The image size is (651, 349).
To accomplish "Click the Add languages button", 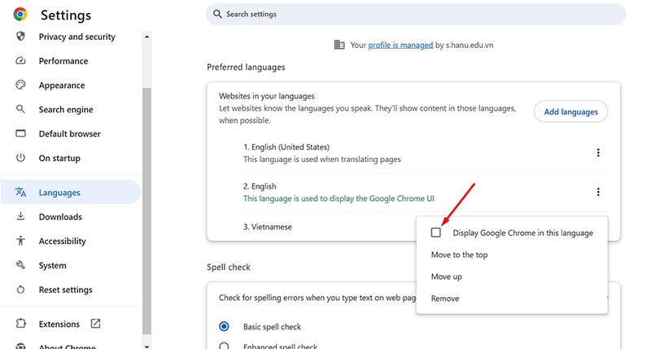I will click(x=571, y=111).
